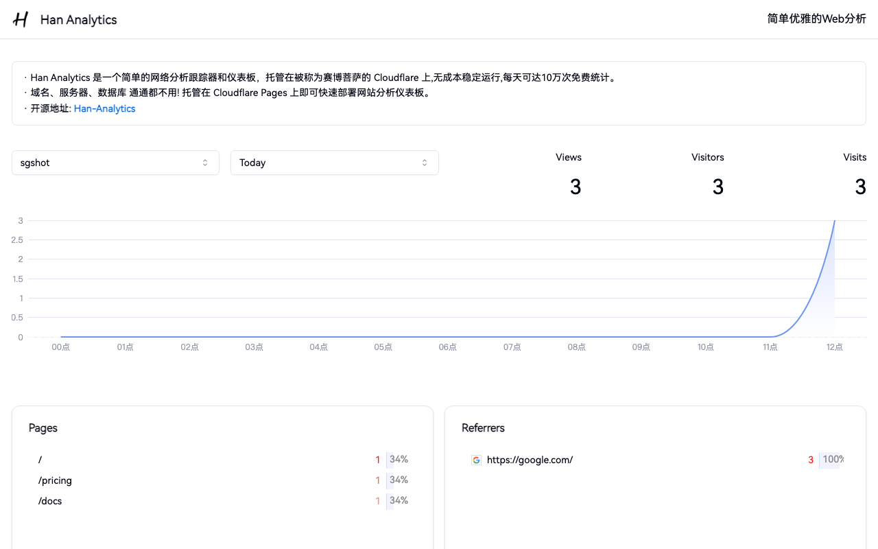878x549 pixels.
Task: Open the Han-Analytics open source link
Action: [104, 108]
